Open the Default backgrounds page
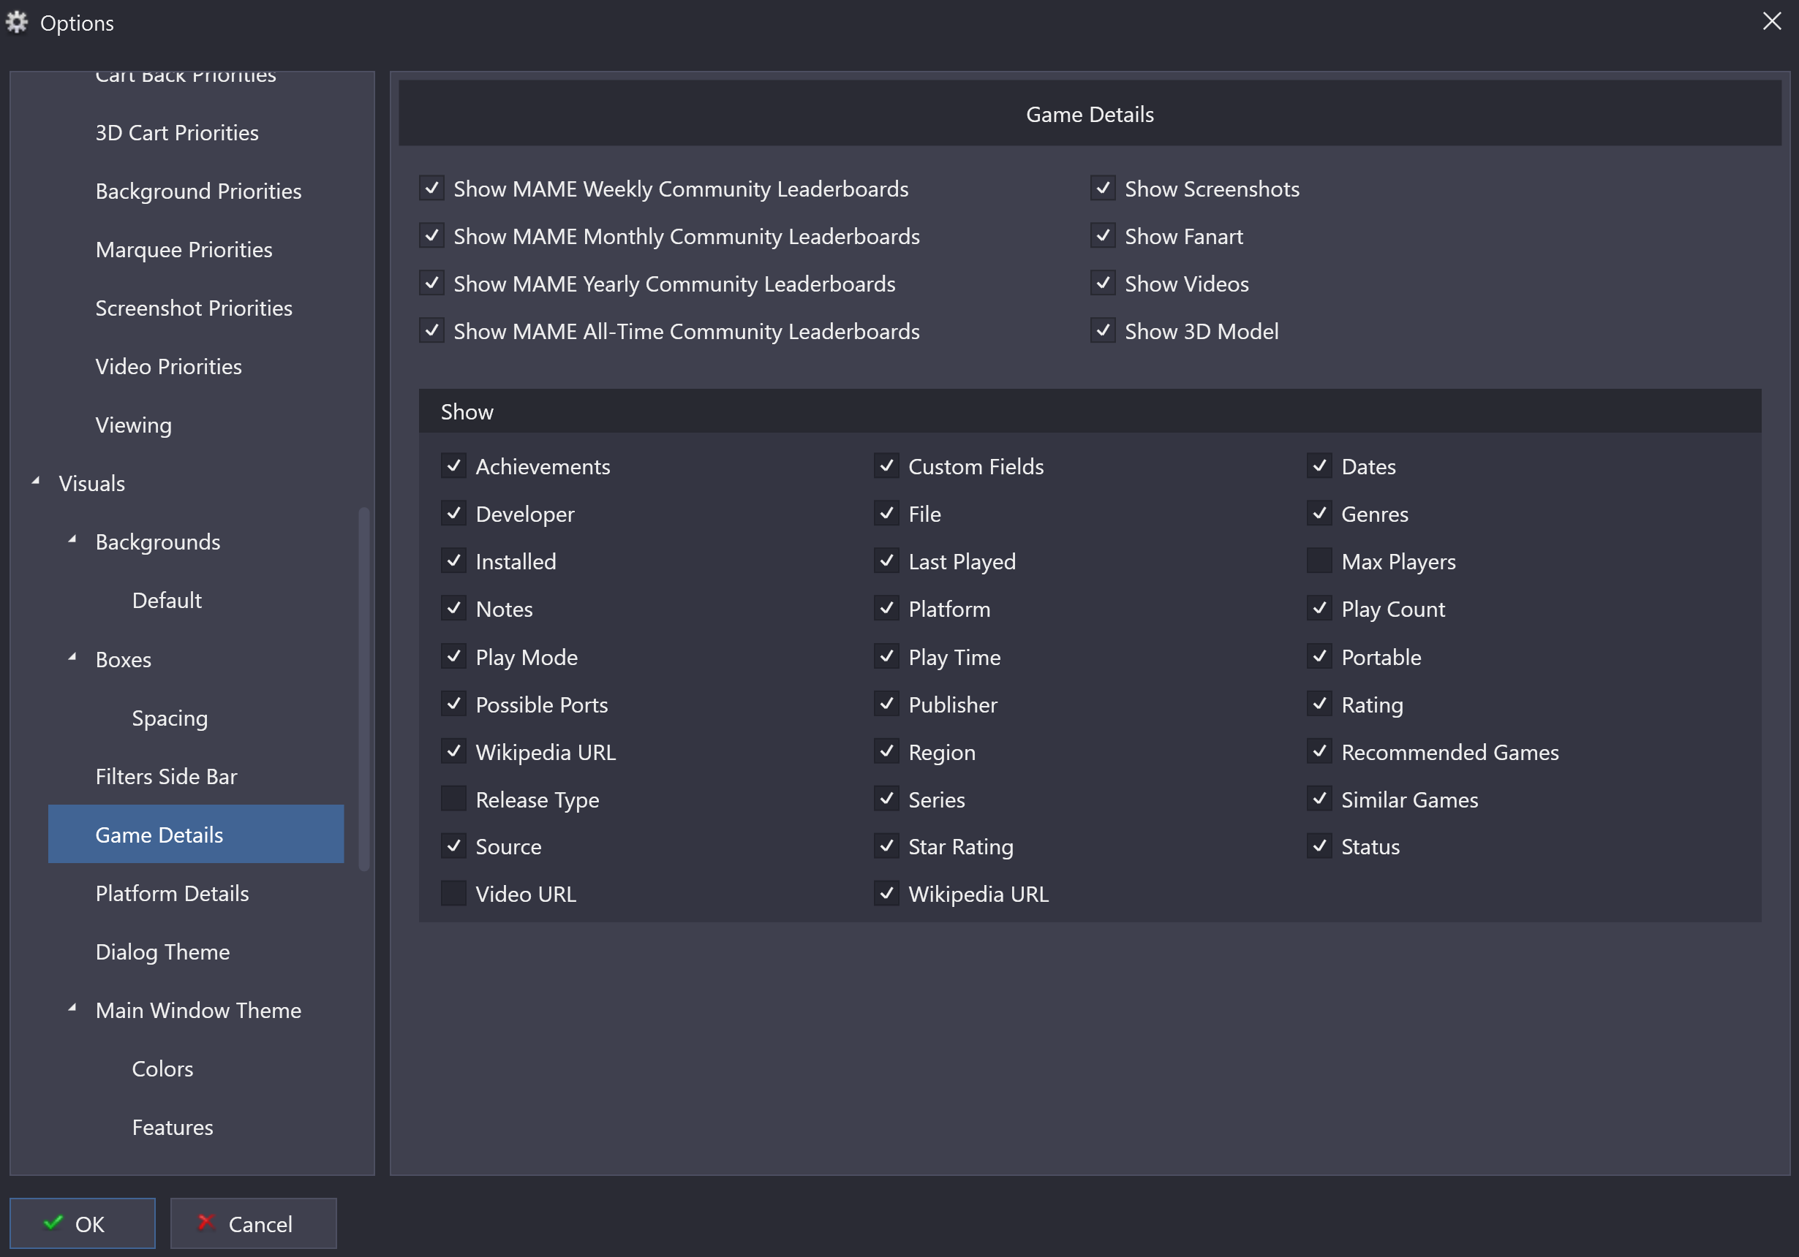 coord(167,601)
